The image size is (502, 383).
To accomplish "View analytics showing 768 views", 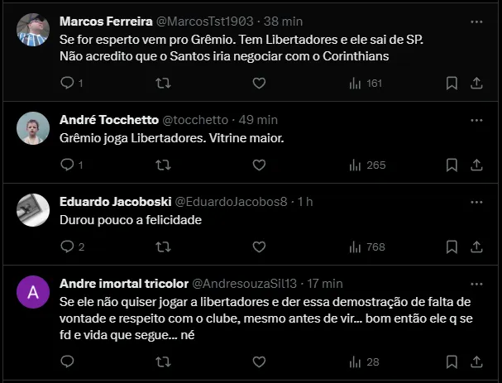I will [366, 247].
